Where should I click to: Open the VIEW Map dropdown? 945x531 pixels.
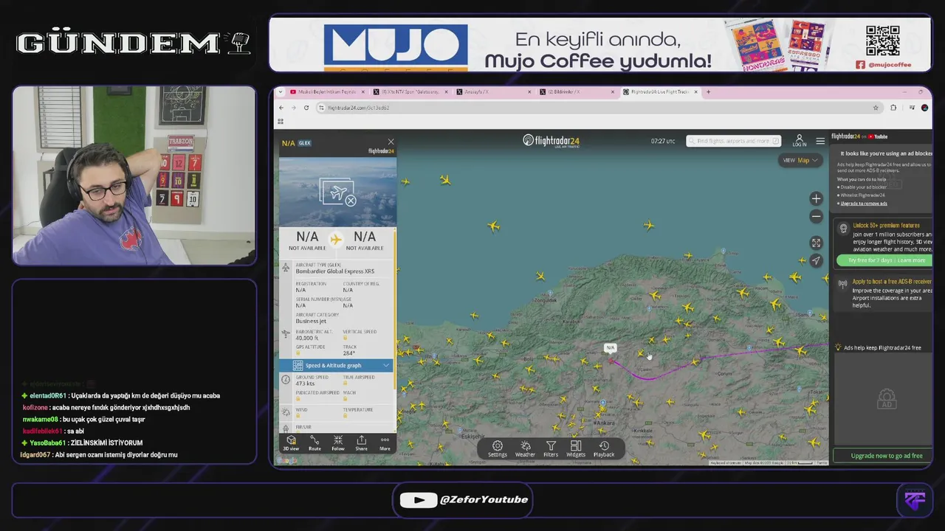tap(800, 160)
